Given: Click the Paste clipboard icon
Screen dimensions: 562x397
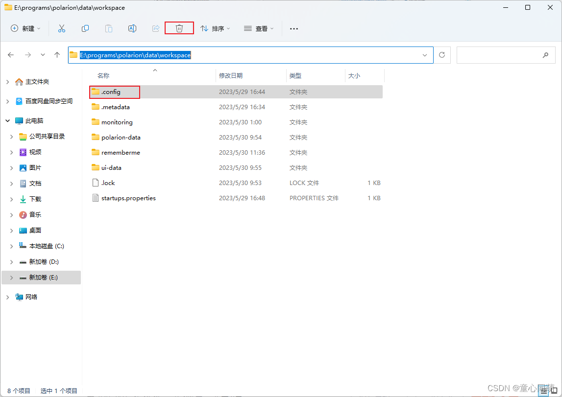Looking at the screenshot, I should [x=109, y=29].
